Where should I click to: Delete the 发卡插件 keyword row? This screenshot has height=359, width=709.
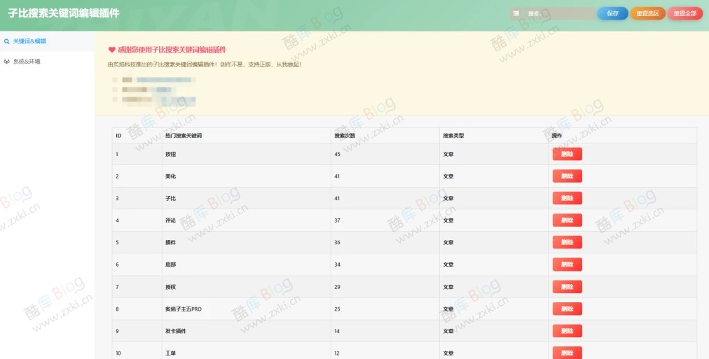567,331
